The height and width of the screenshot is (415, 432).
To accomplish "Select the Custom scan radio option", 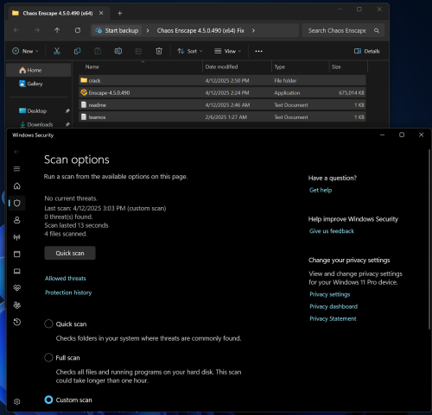I will (x=48, y=399).
